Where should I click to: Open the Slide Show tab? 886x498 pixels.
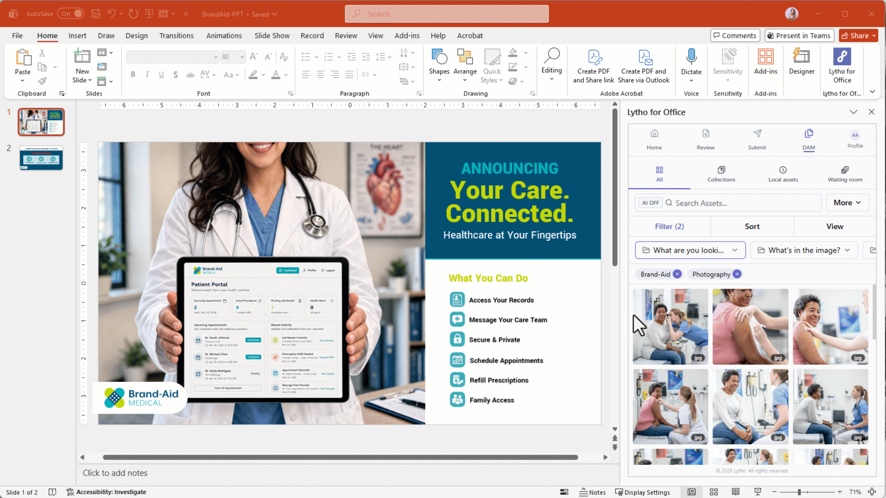[x=272, y=36]
